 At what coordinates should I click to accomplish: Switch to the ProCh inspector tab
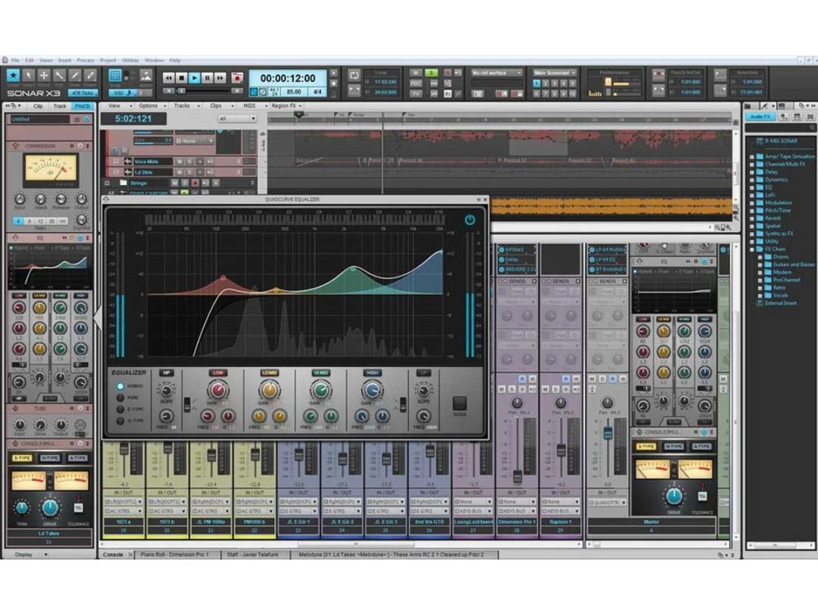point(82,106)
